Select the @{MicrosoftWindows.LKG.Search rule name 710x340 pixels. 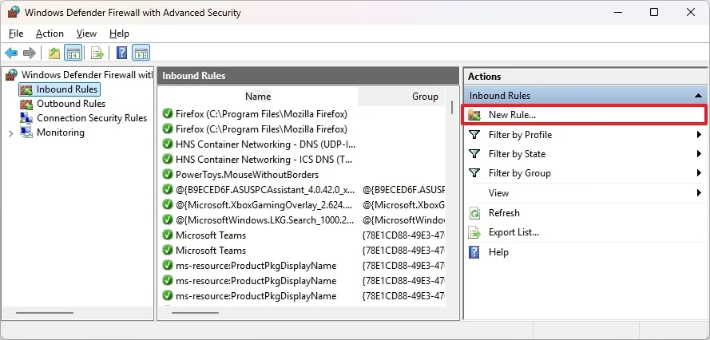[x=264, y=220]
